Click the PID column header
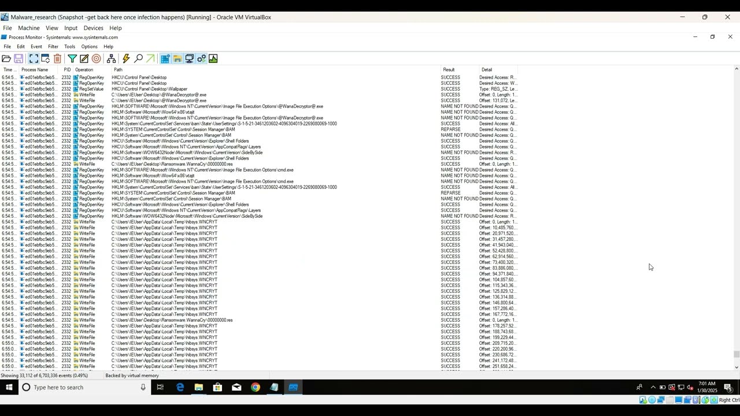The width and height of the screenshot is (740, 416). 67,70
